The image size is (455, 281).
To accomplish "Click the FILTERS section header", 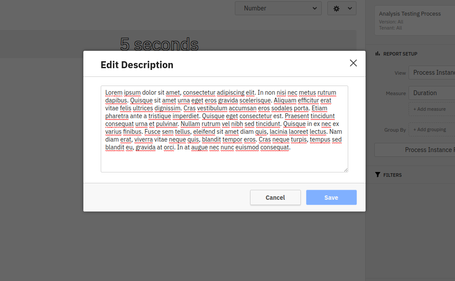I will tap(392, 175).
